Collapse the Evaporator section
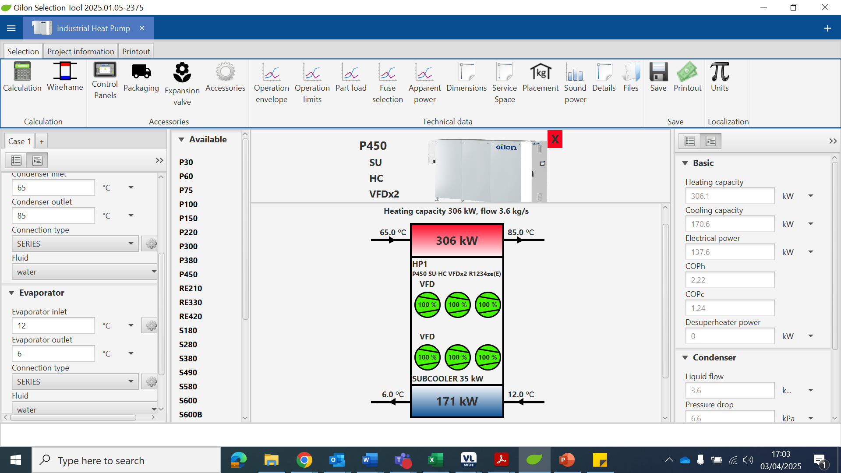Screen dimensions: 841x473 click(x=12, y=293)
